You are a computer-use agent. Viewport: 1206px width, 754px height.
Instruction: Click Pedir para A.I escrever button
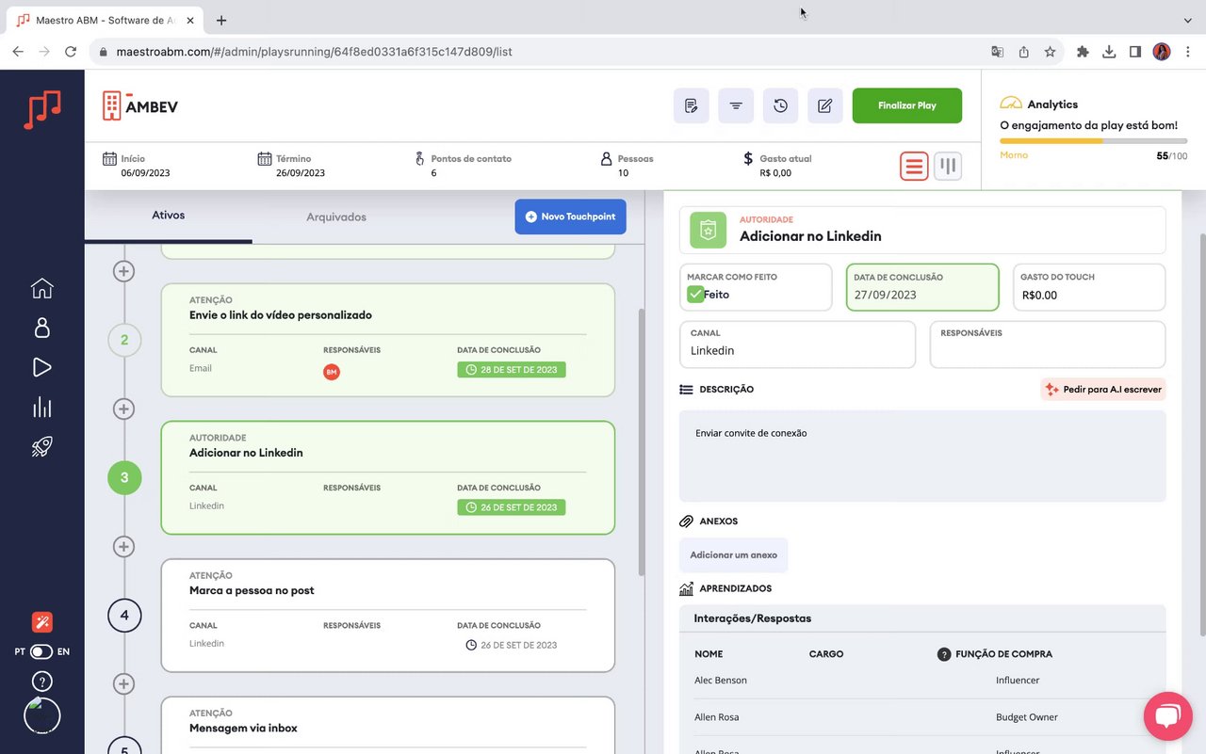coord(1103,389)
